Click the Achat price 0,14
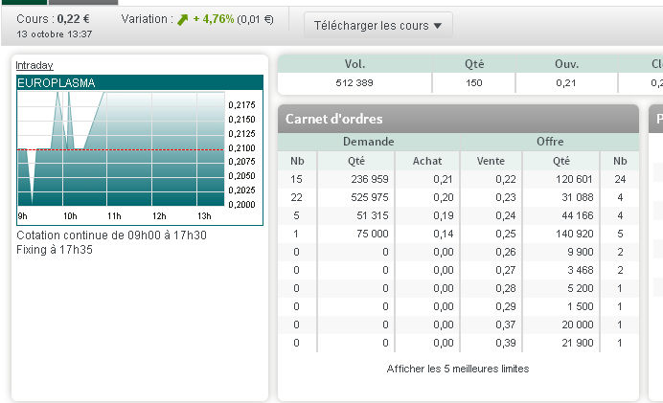This screenshot has height=403, width=663. pos(444,234)
